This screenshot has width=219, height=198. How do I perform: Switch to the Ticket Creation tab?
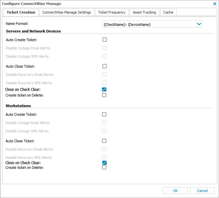coord(21,12)
